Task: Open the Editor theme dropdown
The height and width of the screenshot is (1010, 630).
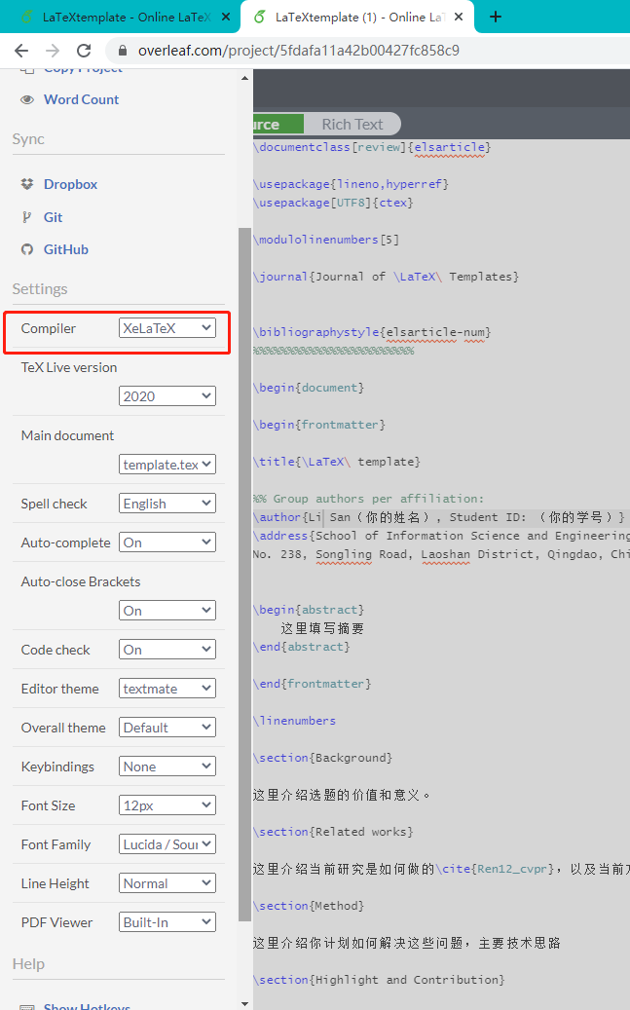Action: 167,689
